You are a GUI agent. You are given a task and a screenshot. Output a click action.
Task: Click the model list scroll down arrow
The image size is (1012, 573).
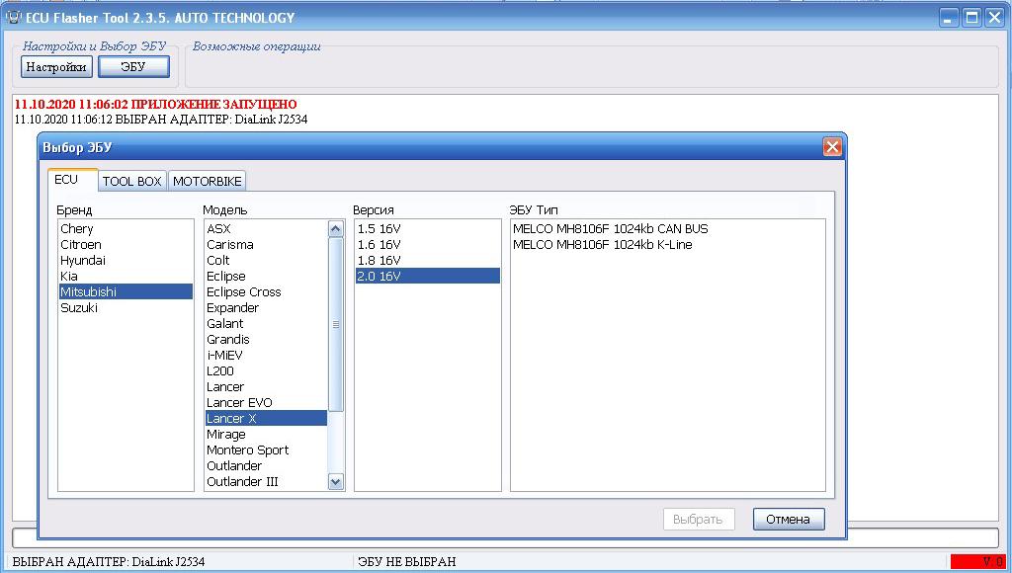point(336,481)
